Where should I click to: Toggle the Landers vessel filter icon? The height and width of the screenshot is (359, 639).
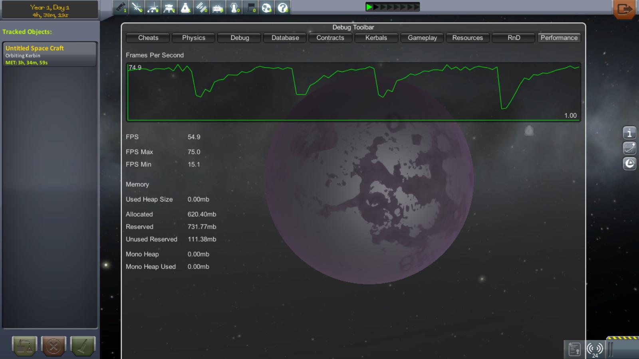click(169, 8)
